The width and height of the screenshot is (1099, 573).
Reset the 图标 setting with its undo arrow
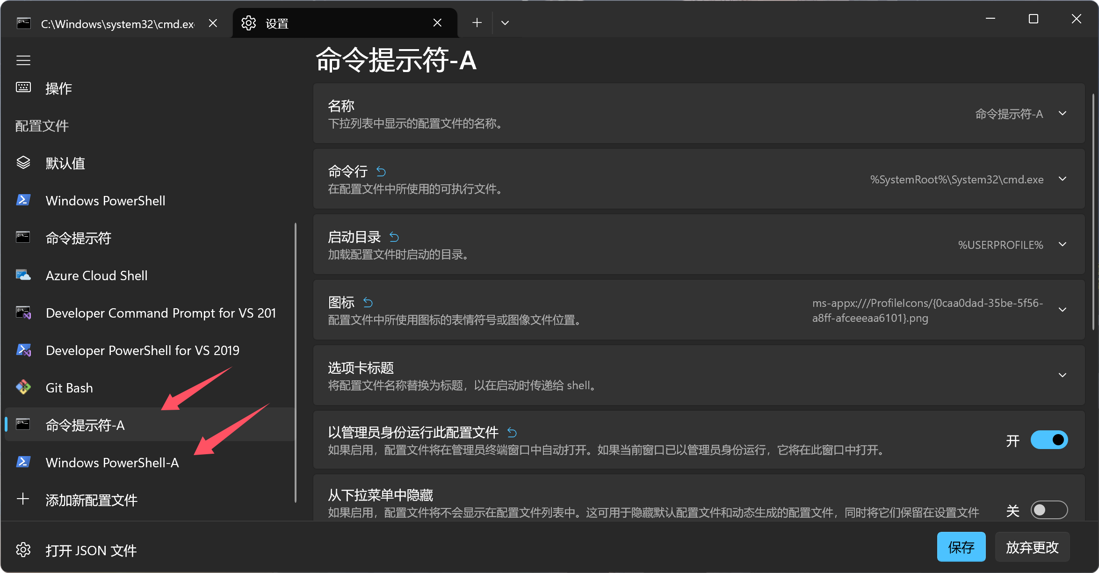pyautogui.click(x=368, y=303)
